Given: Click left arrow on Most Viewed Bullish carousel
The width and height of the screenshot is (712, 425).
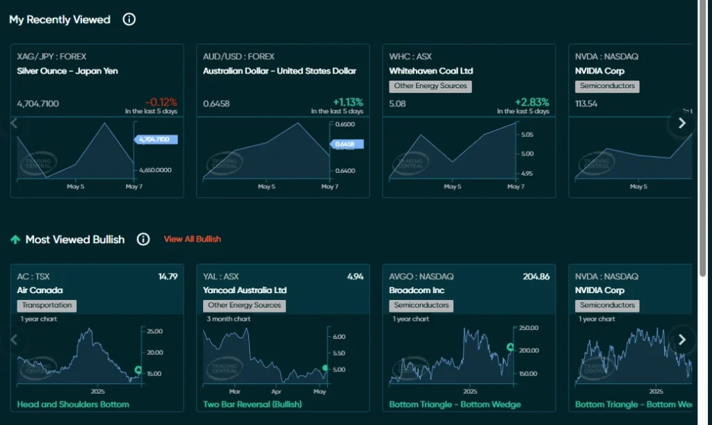Looking at the screenshot, I should tap(14, 340).
